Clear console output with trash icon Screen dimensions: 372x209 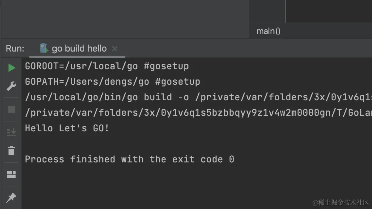click(x=11, y=151)
